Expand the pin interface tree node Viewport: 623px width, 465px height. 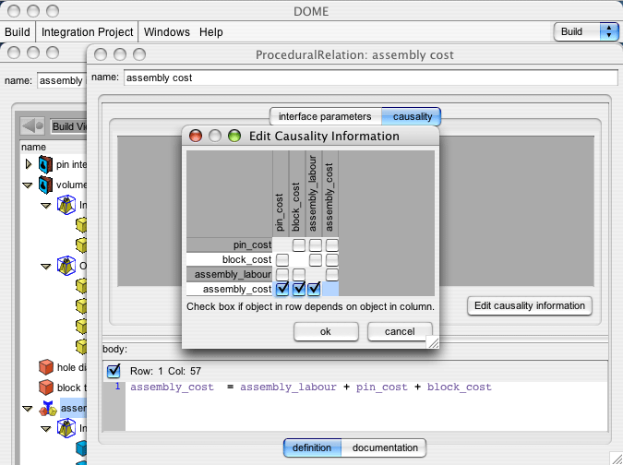click(x=29, y=164)
